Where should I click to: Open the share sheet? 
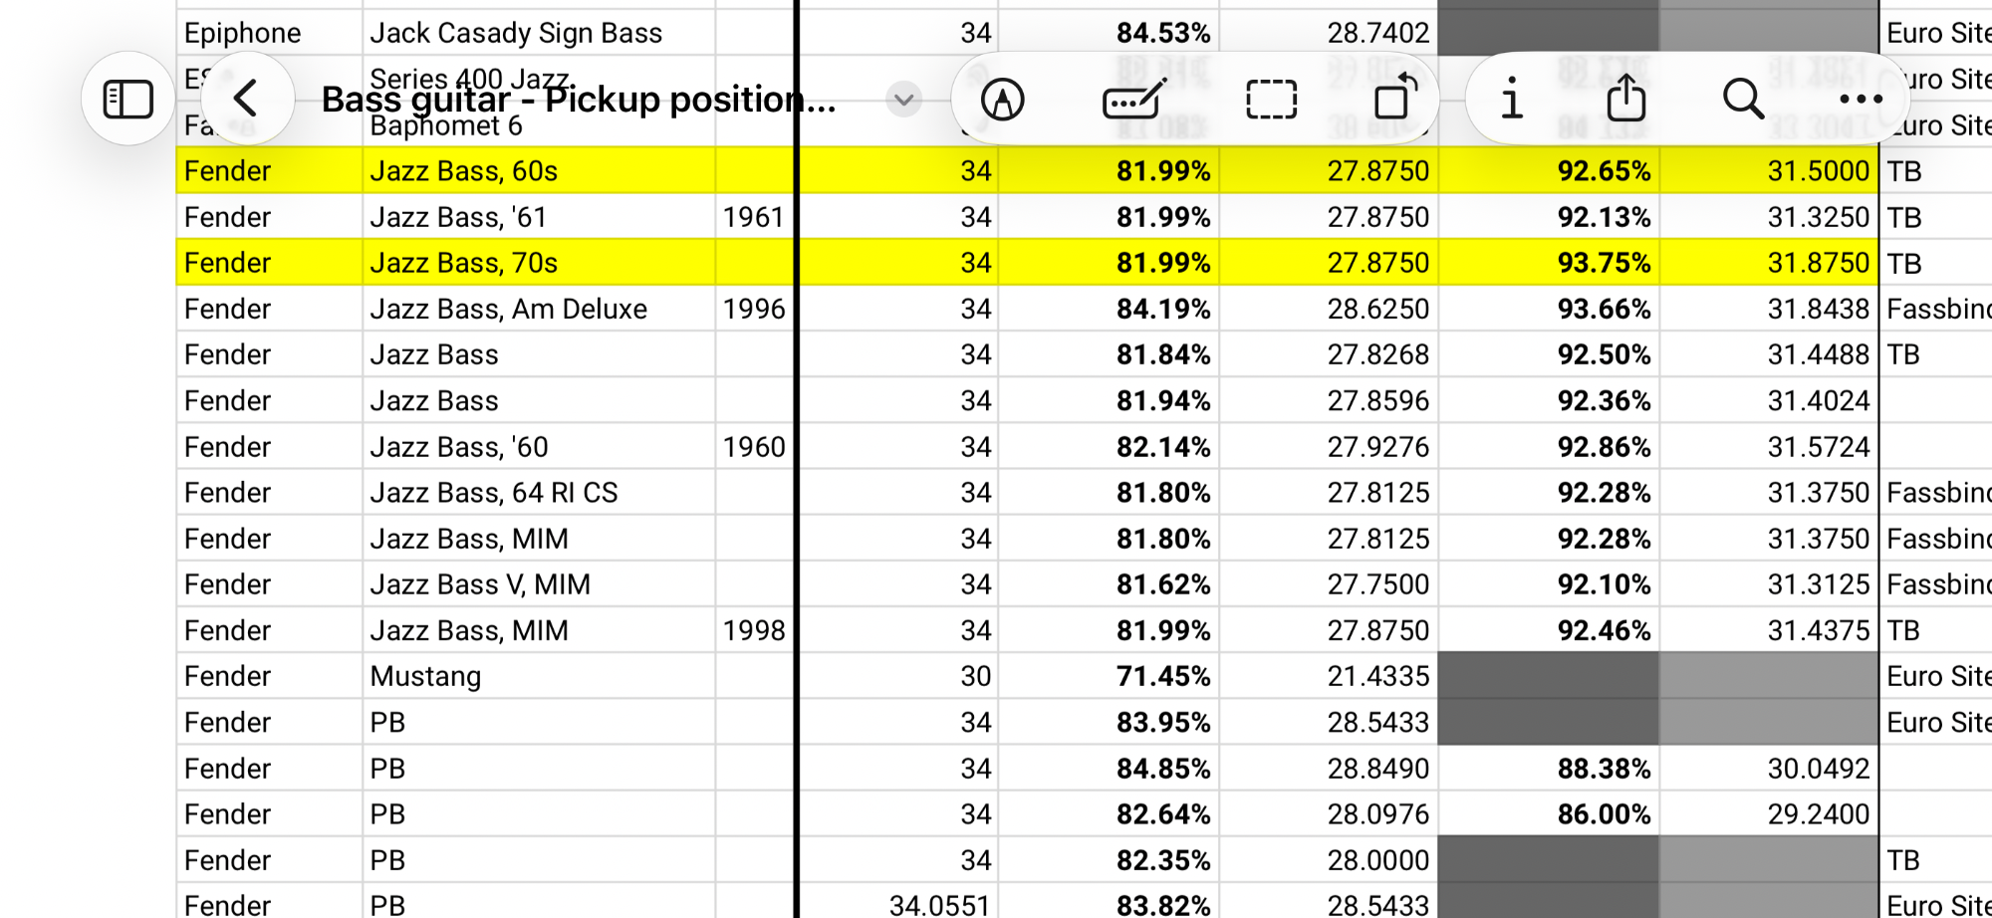(x=1626, y=98)
